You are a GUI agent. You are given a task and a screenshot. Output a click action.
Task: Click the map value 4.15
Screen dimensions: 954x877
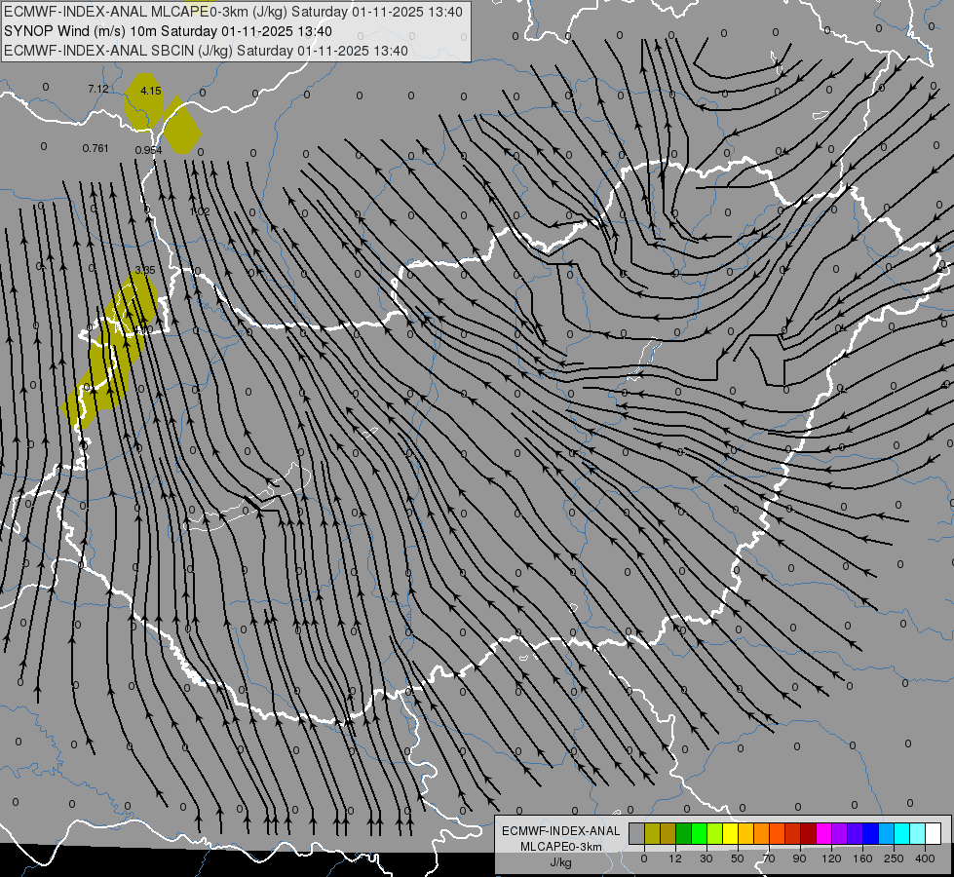click(x=151, y=92)
